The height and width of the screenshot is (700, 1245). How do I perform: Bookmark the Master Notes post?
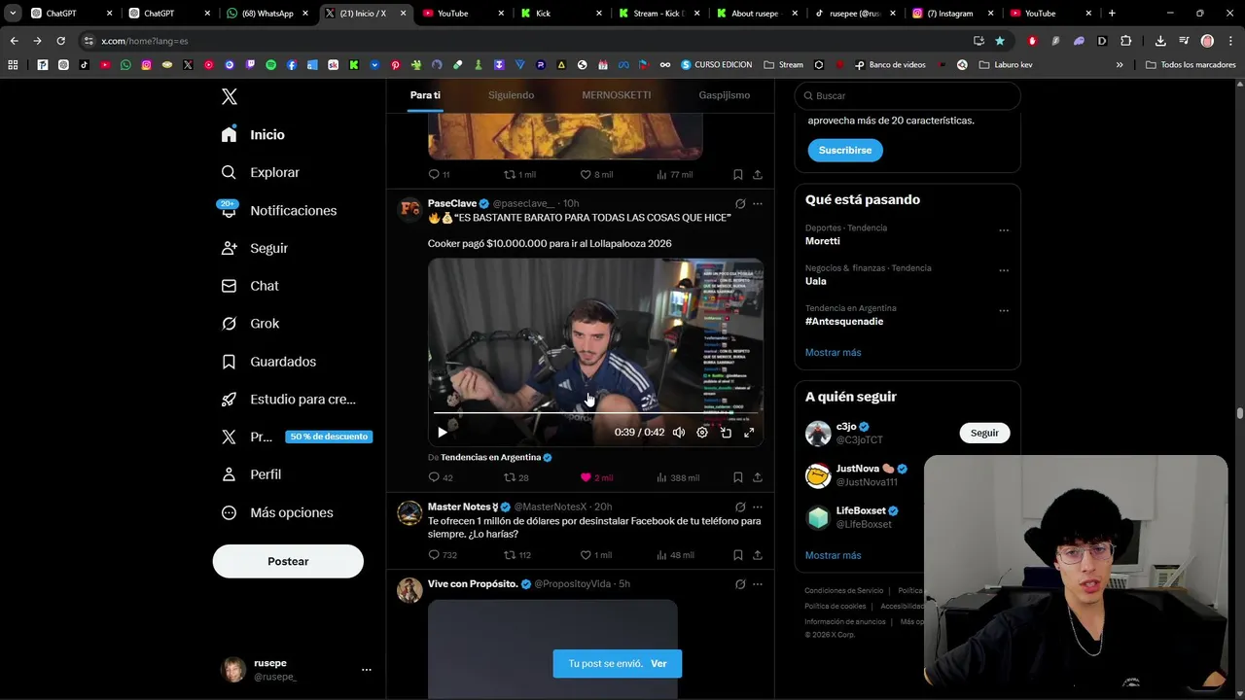pyautogui.click(x=738, y=555)
